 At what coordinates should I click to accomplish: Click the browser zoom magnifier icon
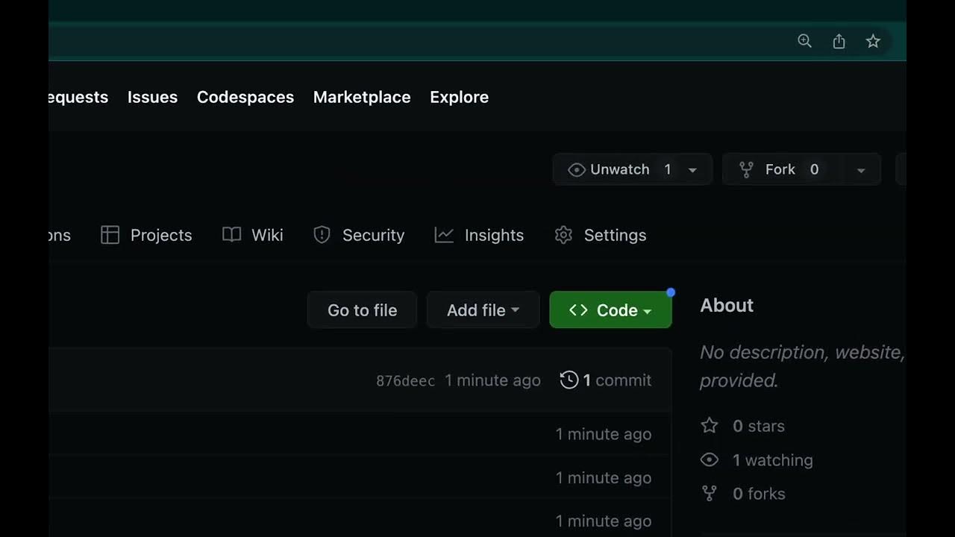coord(804,41)
